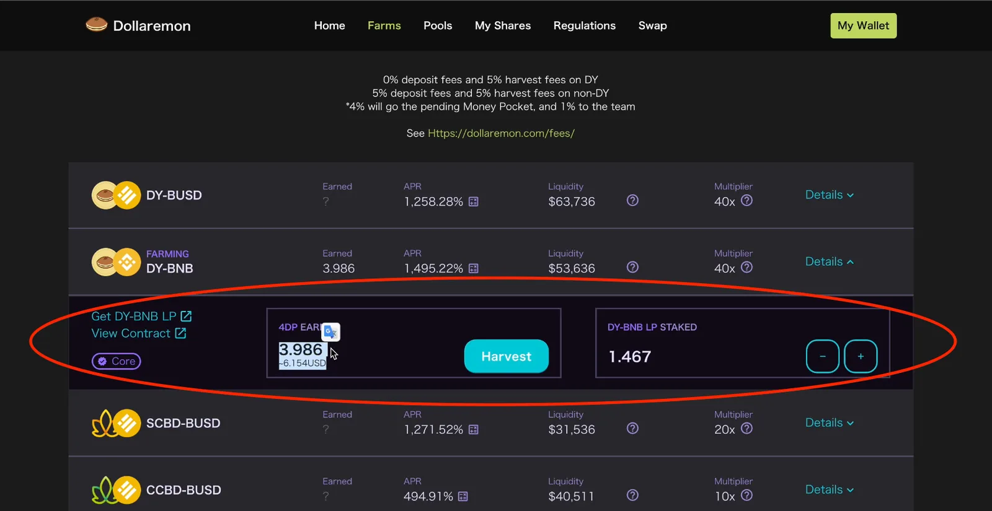Show multiplier help for 10x CCBD-BUSD
The image size is (992, 511).
[x=747, y=495]
